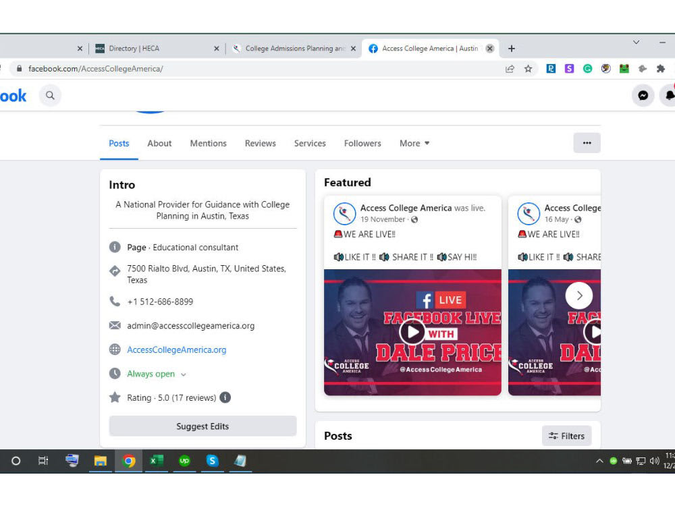Expand the More tab dropdown
The width and height of the screenshot is (675, 506).
pos(414,143)
